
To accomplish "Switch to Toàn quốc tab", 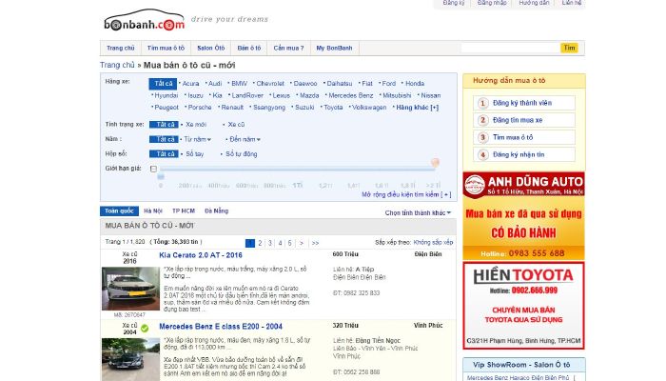I will (x=119, y=211).
